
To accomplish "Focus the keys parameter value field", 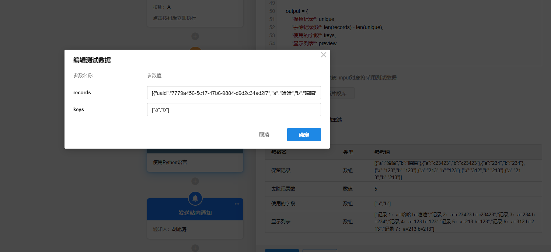I will click(x=234, y=110).
